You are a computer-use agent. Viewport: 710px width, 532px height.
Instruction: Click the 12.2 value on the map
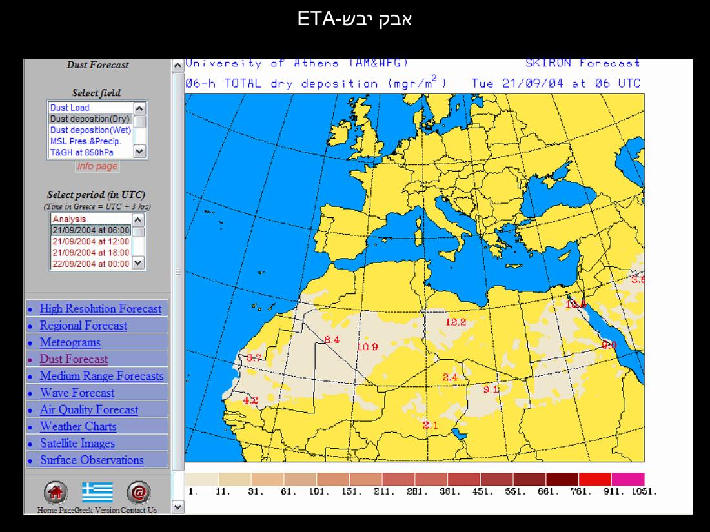[x=456, y=322]
